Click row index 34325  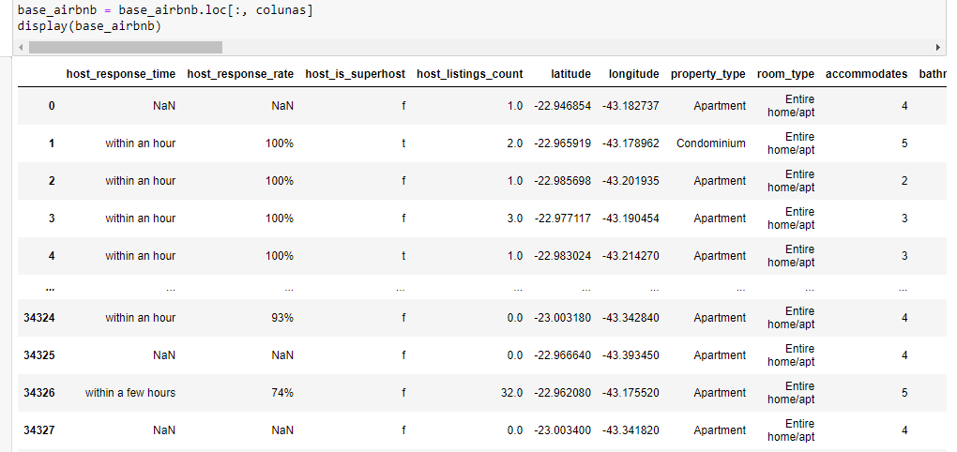39,355
